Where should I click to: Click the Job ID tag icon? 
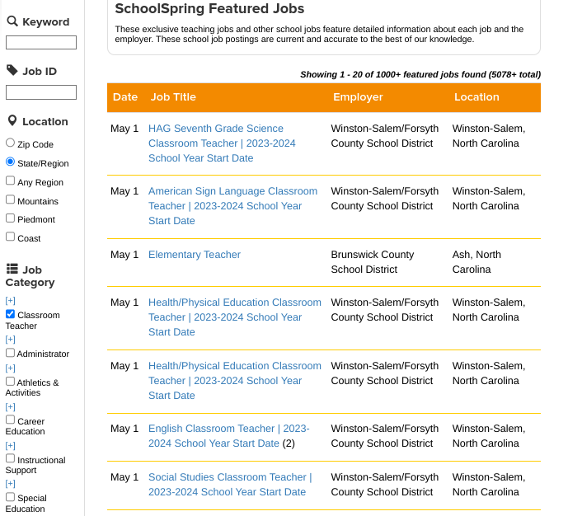point(12,71)
